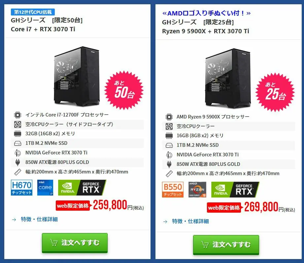The width and height of the screenshot is (304, 263).
Task: Click the H670 chipset badge
Action: (x=21, y=188)
